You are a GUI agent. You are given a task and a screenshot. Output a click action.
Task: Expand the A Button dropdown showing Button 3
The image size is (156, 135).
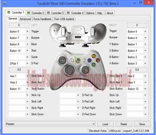(x=145, y=64)
